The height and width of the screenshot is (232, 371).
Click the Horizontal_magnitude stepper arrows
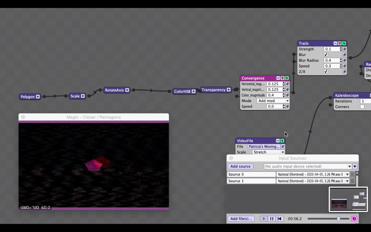[284, 84]
